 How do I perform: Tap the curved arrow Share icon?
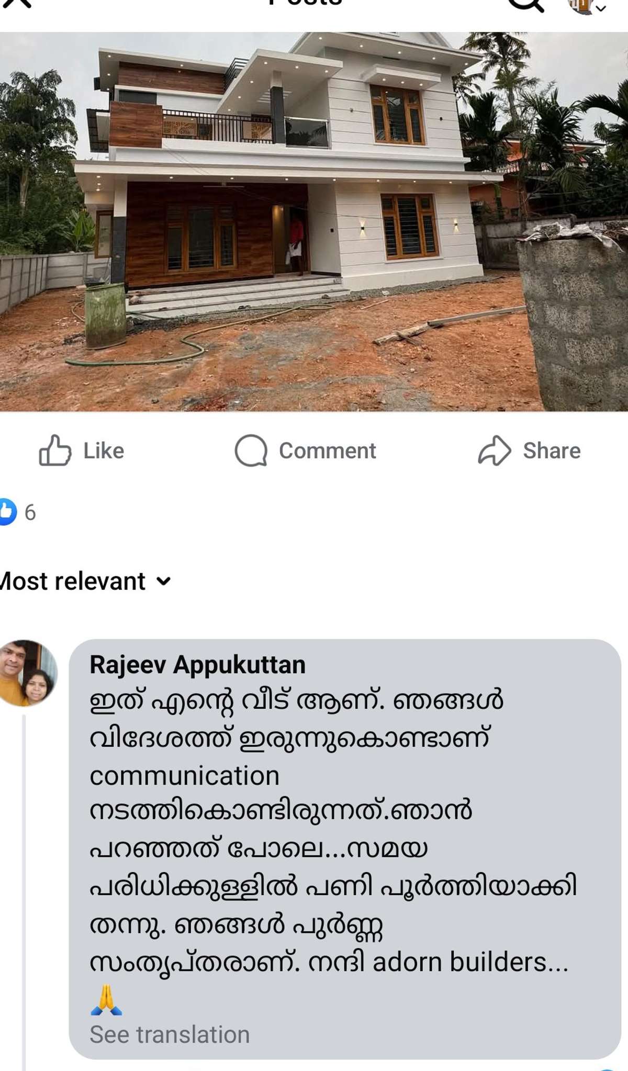pyautogui.click(x=495, y=451)
